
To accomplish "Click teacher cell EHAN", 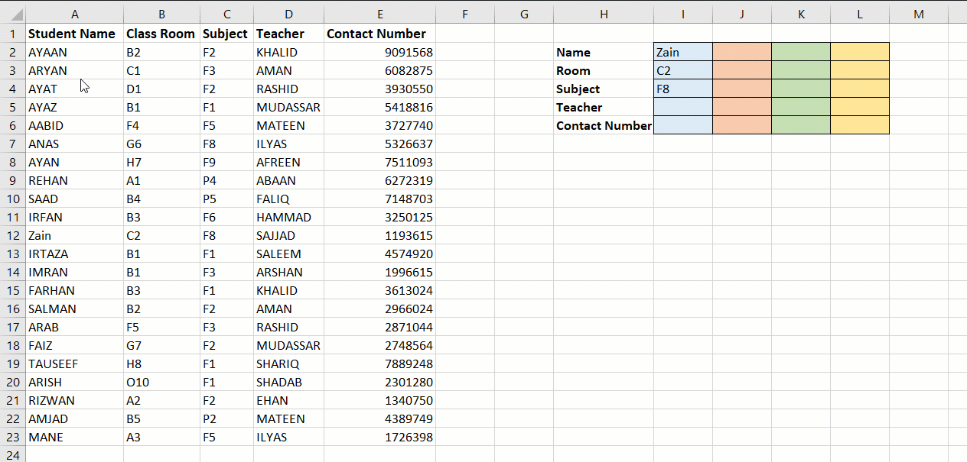I will (x=288, y=400).
